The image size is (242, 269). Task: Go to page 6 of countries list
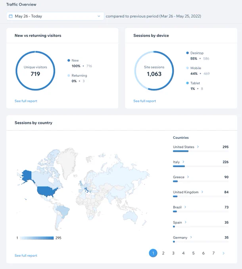[x=203, y=253]
